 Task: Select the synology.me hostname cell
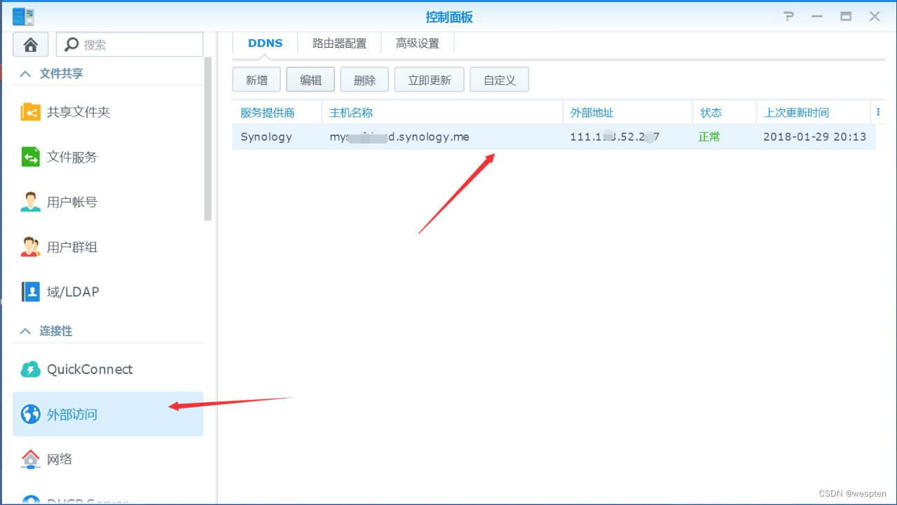click(x=399, y=137)
